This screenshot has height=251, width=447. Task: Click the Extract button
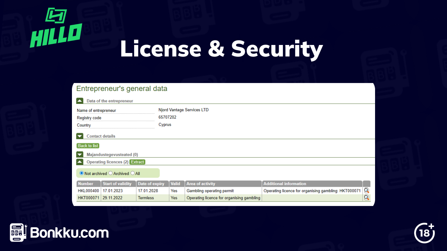point(137,162)
